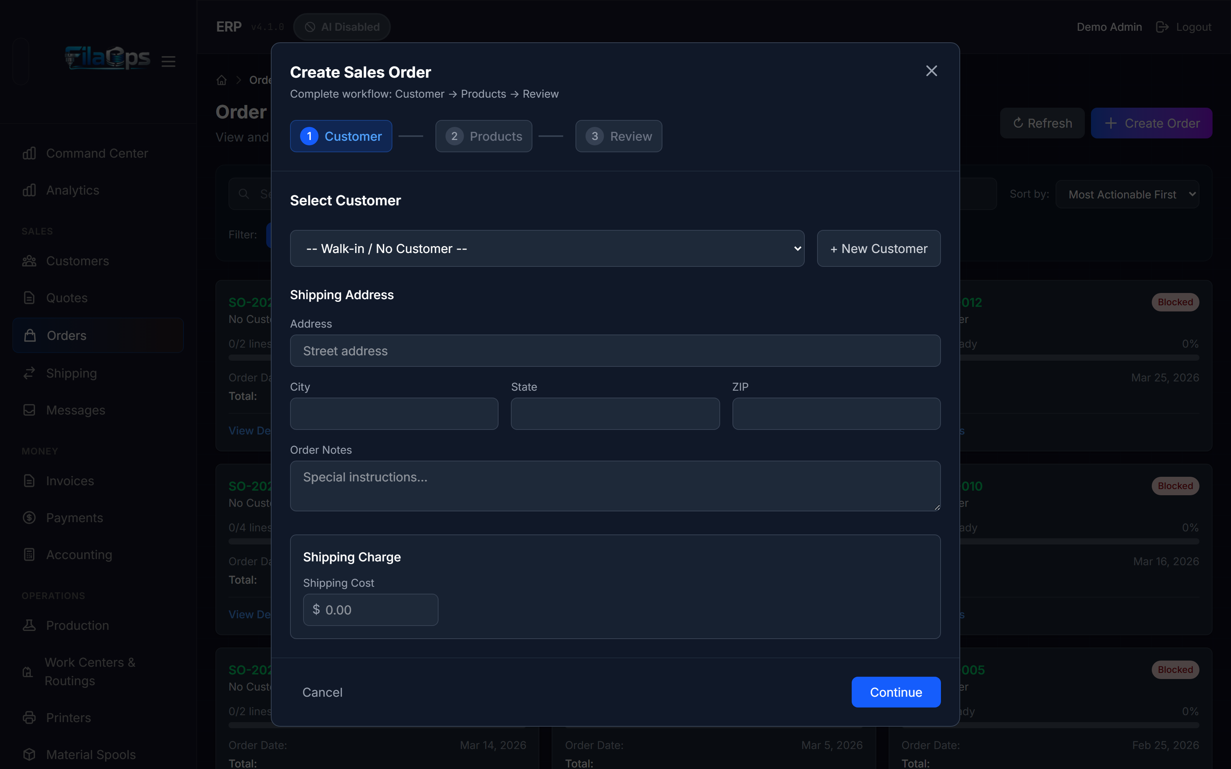Click the Orders bag icon
Image resolution: width=1231 pixels, height=769 pixels.
(x=30, y=335)
